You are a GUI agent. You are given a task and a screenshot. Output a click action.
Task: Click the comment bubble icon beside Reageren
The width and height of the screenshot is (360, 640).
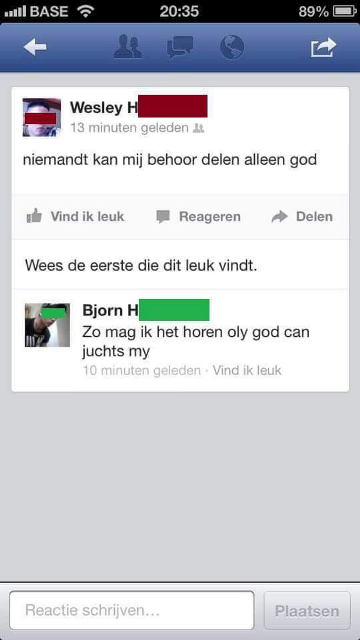click(x=163, y=217)
